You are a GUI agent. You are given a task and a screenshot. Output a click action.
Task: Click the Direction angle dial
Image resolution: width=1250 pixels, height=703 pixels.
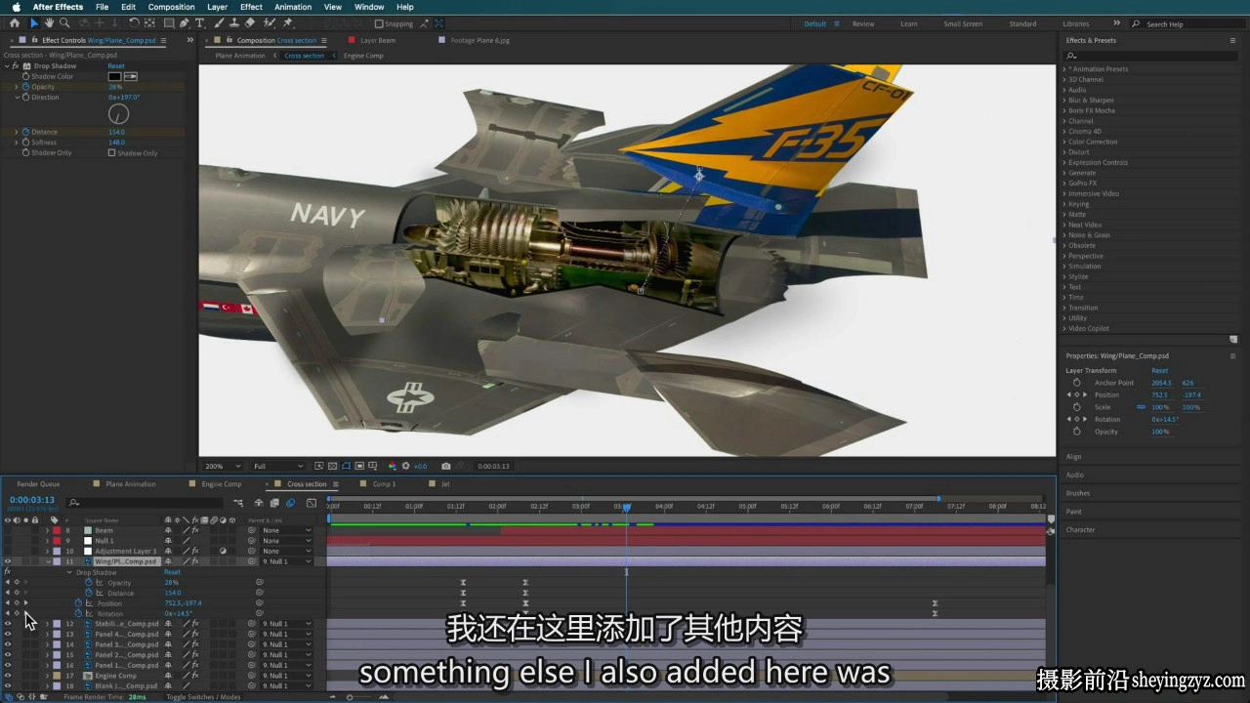[x=118, y=114]
